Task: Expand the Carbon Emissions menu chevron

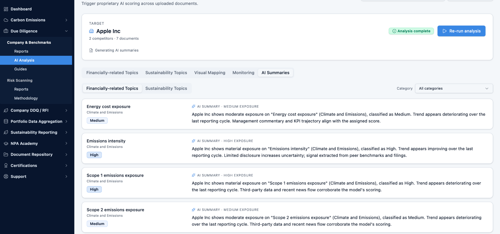Action: tap(66, 20)
